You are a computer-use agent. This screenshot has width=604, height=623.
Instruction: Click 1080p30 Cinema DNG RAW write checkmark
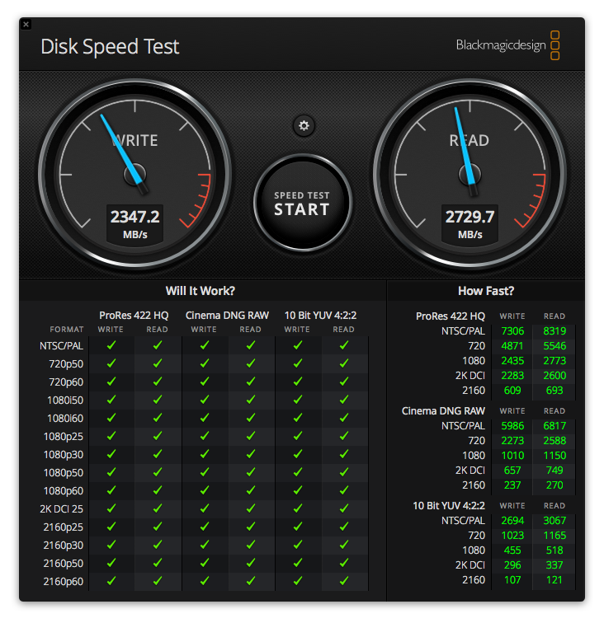click(x=205, y=454)
